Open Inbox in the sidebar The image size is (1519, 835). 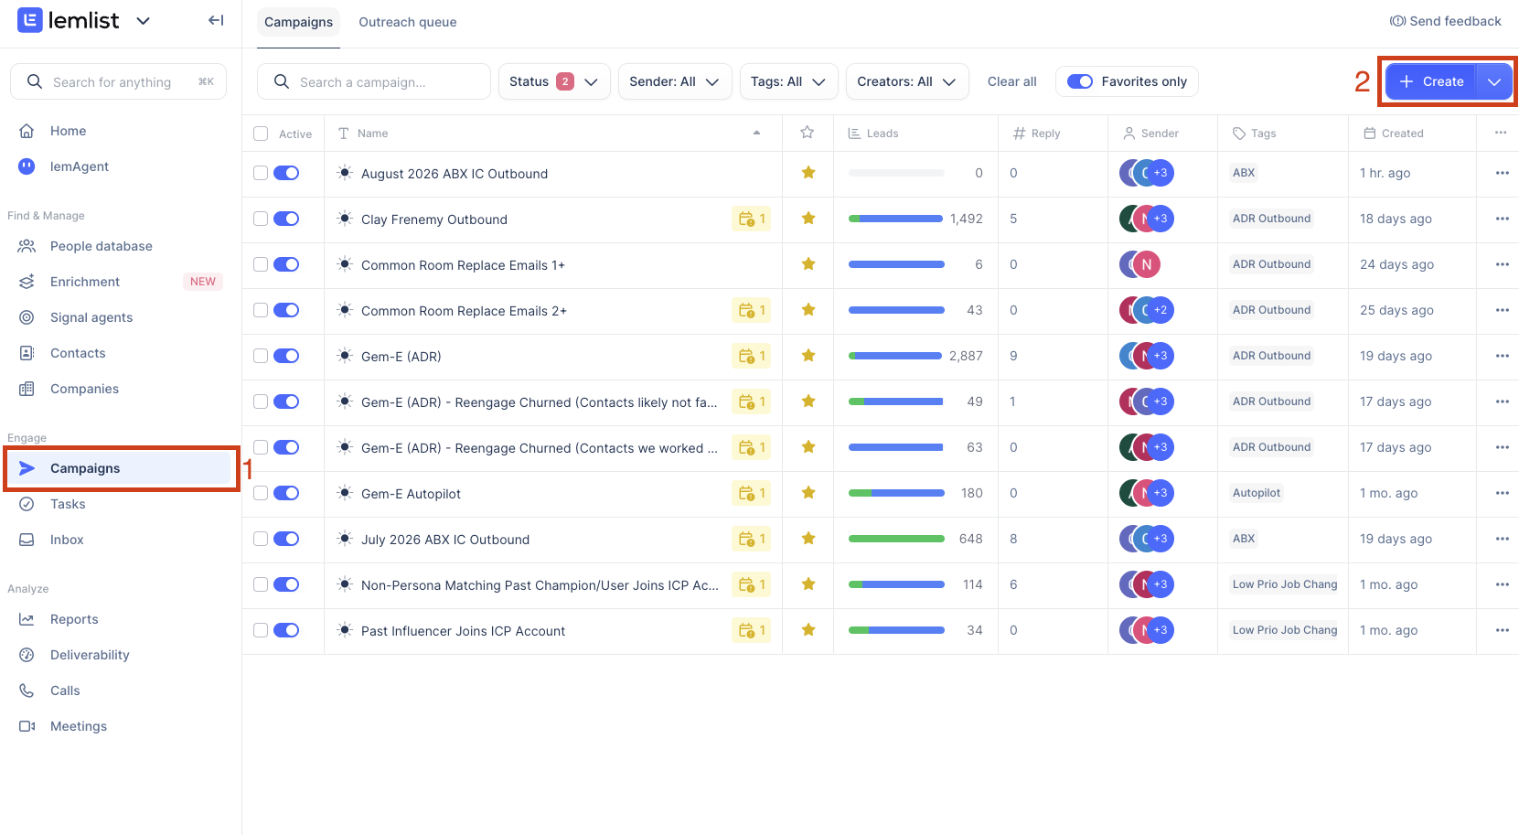pos(67,540)
